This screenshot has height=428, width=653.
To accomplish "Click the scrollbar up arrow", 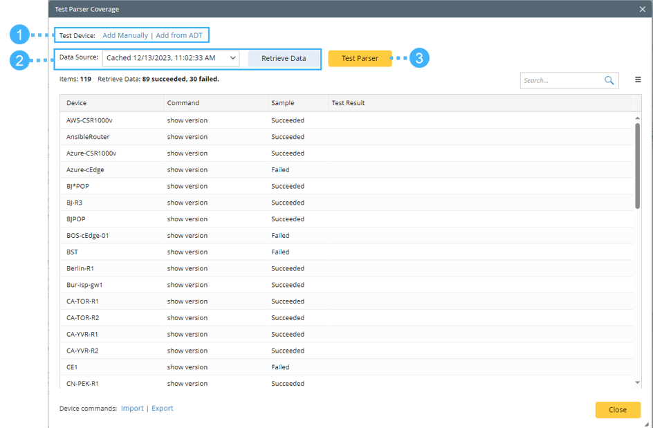I will 637,118.
